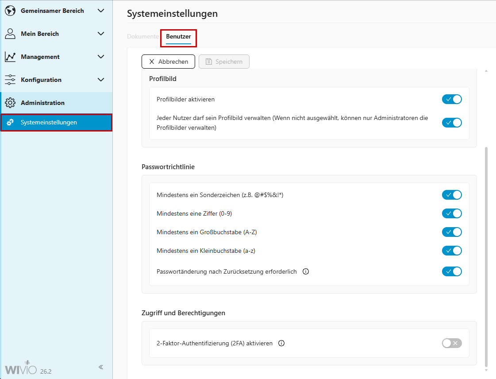The height and width of the screenshot is (379, 496).
Task: Collapse the sidebar with the double-chevron icon
Action: [101, 367]
